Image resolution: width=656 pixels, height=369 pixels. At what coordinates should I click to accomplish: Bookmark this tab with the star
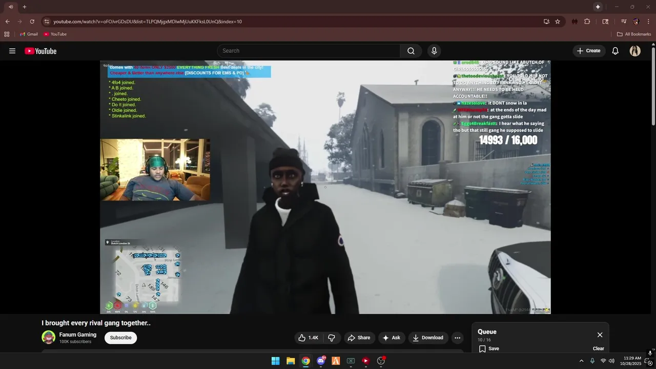pyautogui.click(x=558, y=22)
